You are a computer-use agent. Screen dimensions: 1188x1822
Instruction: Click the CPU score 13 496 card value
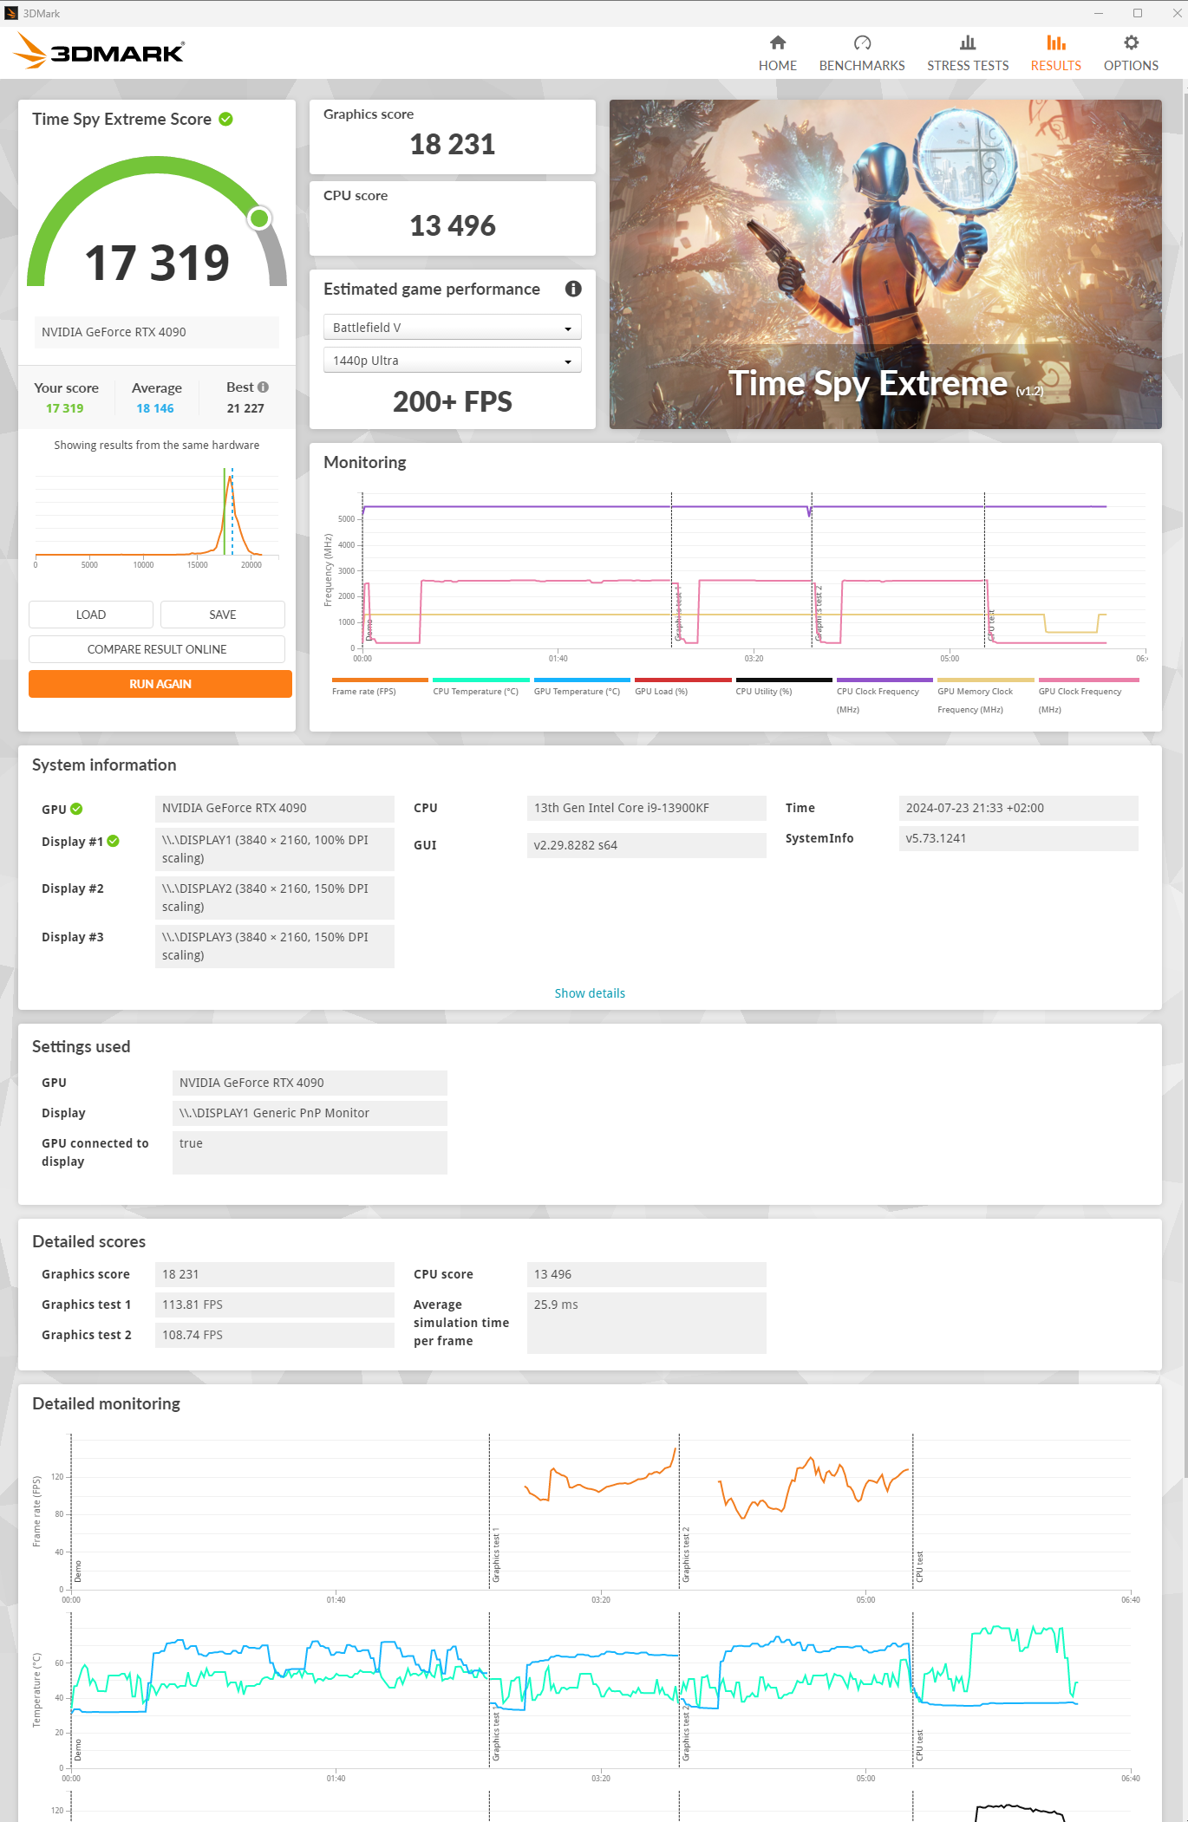(x=453, y=226)
